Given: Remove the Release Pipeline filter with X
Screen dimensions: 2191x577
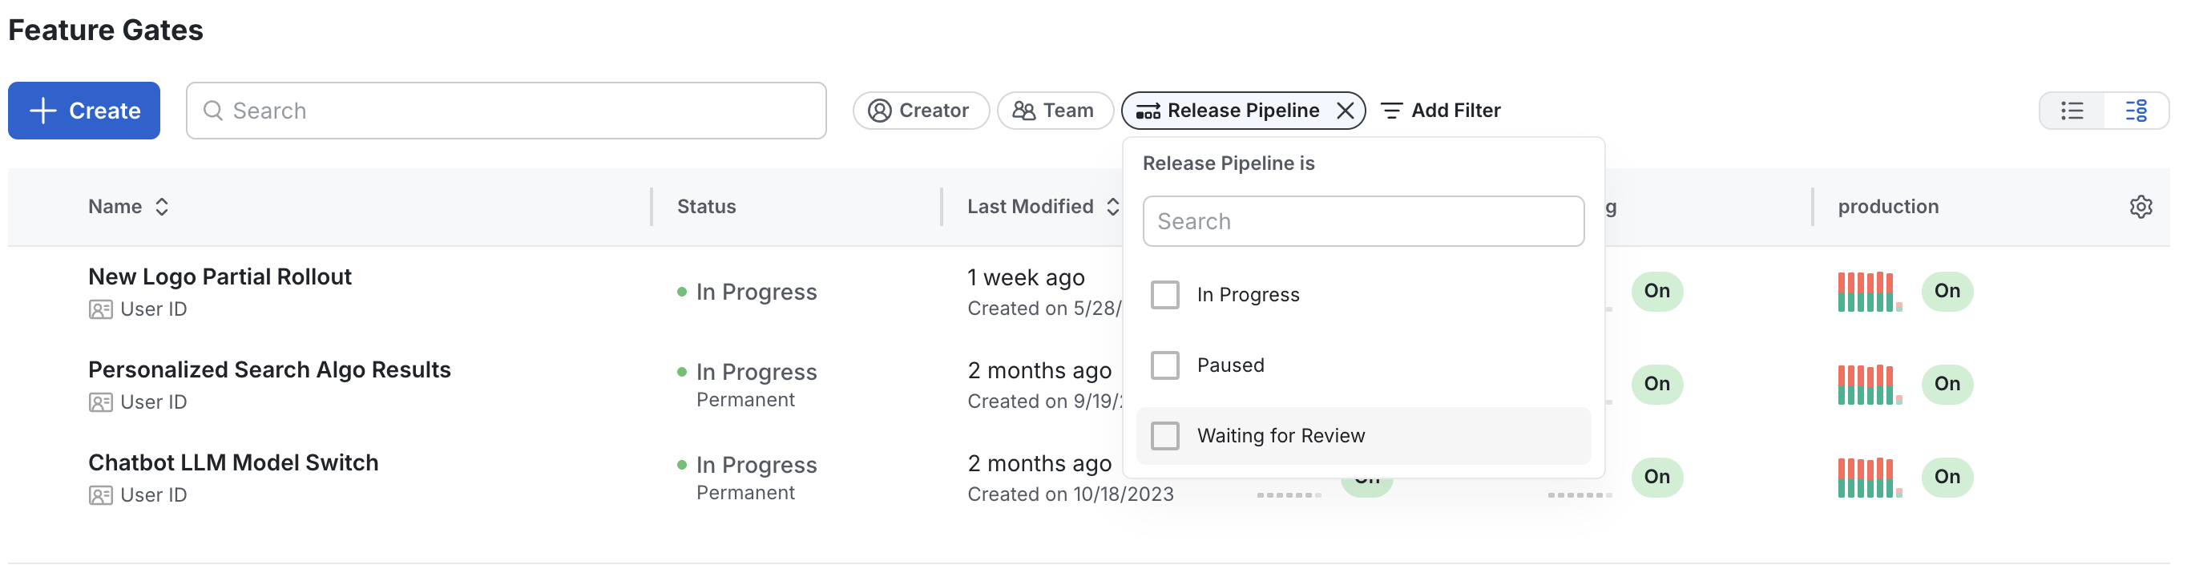Looking at the screenshot, I should point(1345,111).
